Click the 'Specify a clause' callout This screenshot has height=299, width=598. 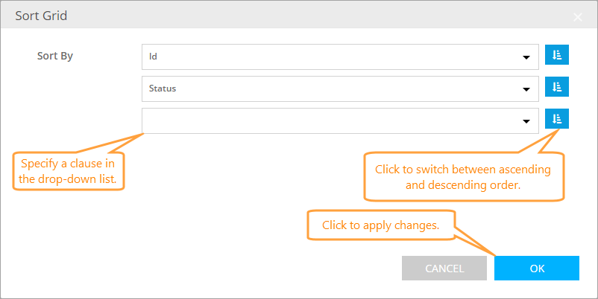67,163
